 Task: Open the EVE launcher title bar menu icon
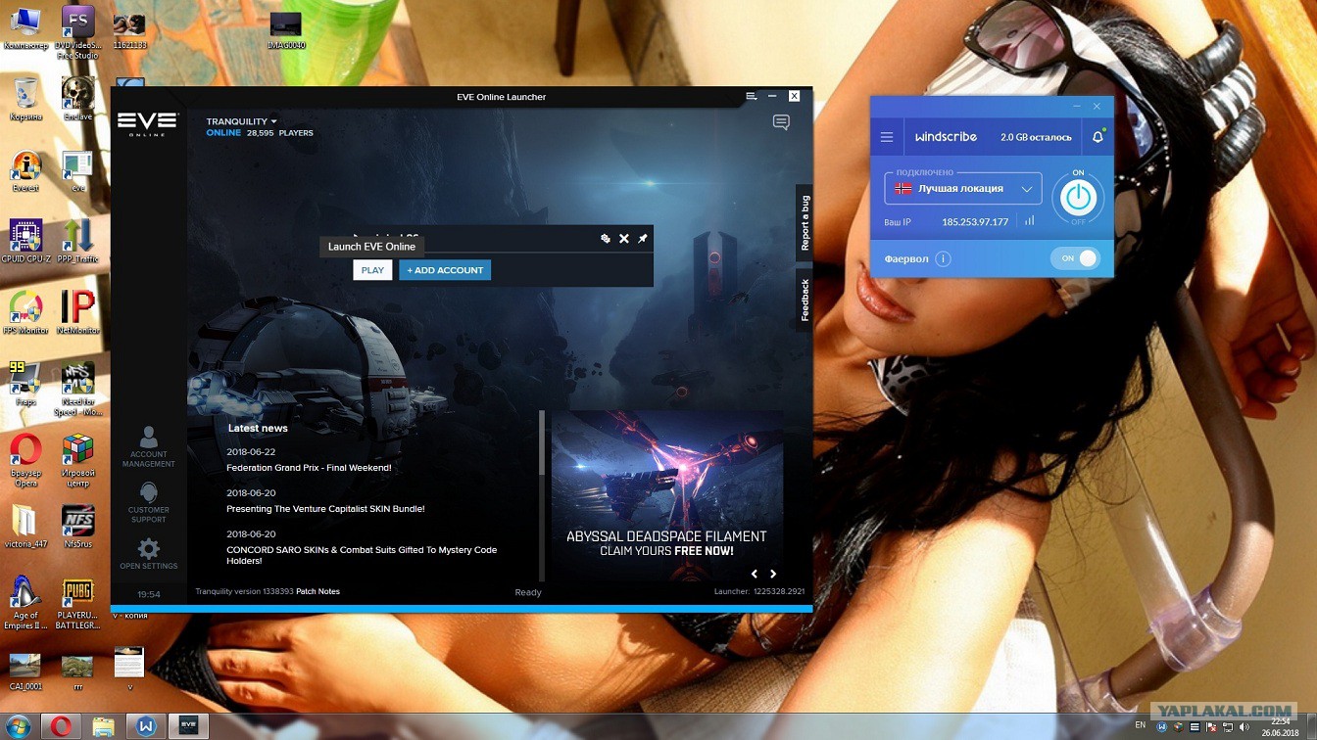[751, 96]
